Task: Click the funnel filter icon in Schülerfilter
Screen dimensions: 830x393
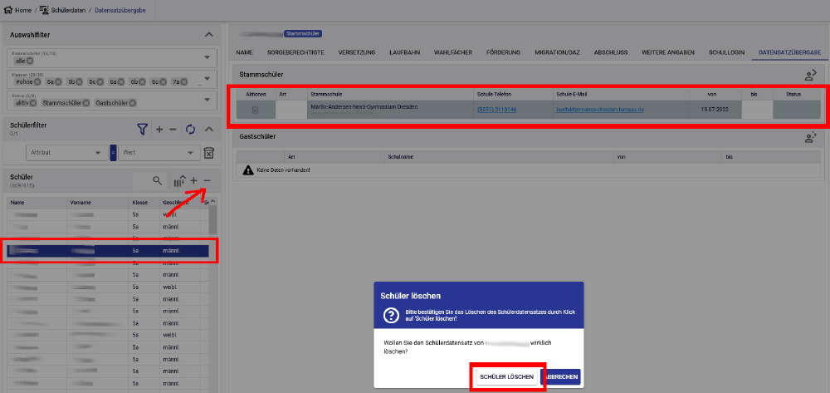Action: (142, 129)
